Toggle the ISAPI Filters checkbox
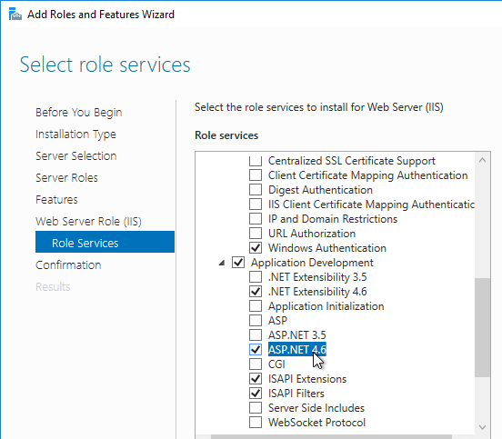 click(256, 394)
